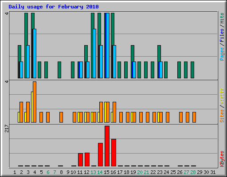227x177 pixels.
Task: Select the "Visits" legend label
Action: click(x=222, y=96)
